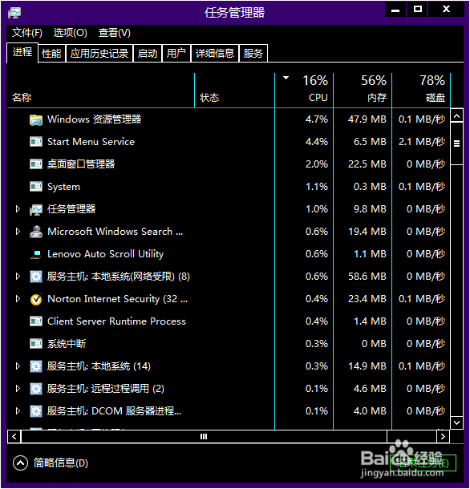This screenshot has width=470, height=489.
Task: Click the 4.7% CPU value
Action: [x=317, y=119]
